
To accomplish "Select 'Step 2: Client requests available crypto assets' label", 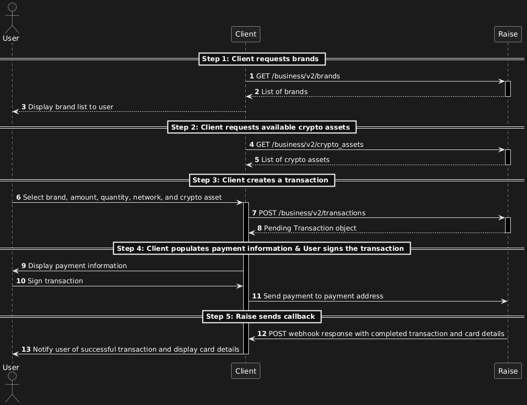I will tap(262, 128).
